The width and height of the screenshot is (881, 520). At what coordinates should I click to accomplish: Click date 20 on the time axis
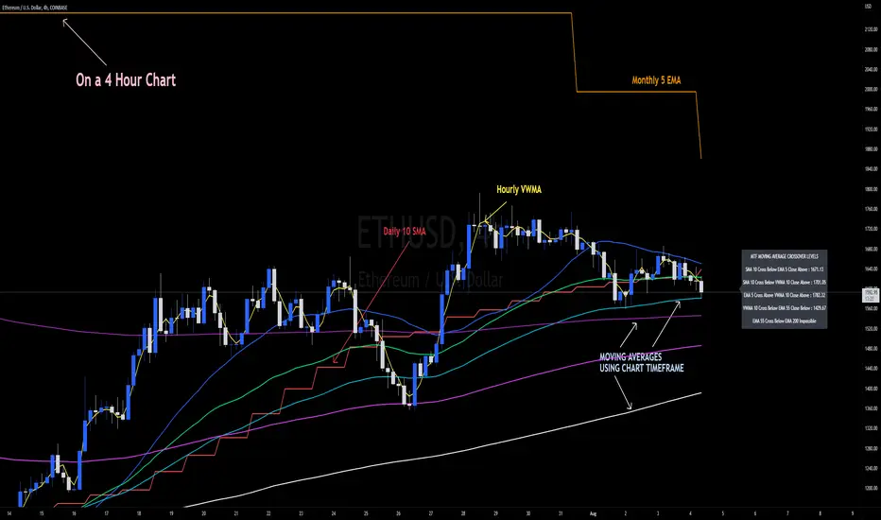pyautogui.click(x=203, y=513)
